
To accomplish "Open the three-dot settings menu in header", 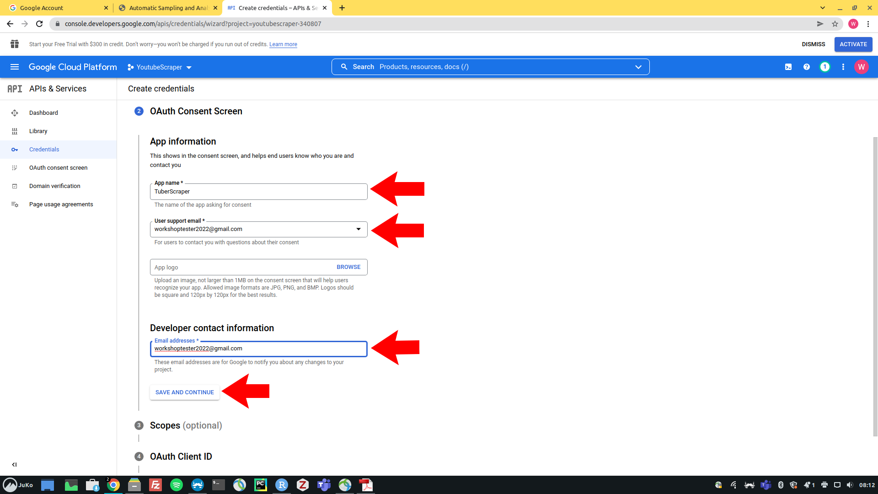I will click(x=843, y=67).
